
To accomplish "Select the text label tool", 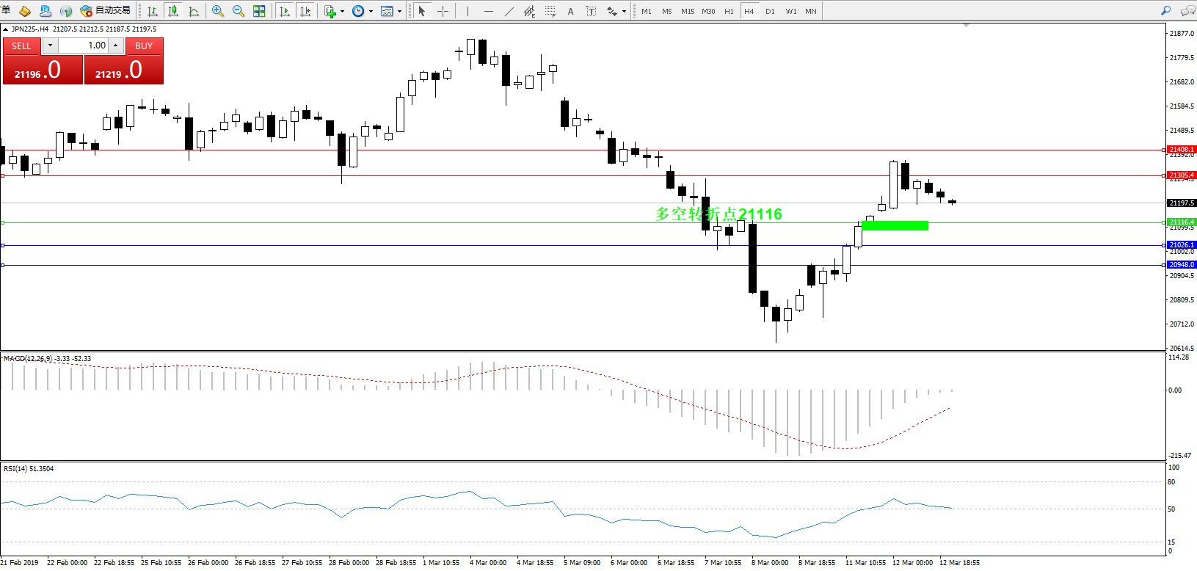I will [570, 11].
